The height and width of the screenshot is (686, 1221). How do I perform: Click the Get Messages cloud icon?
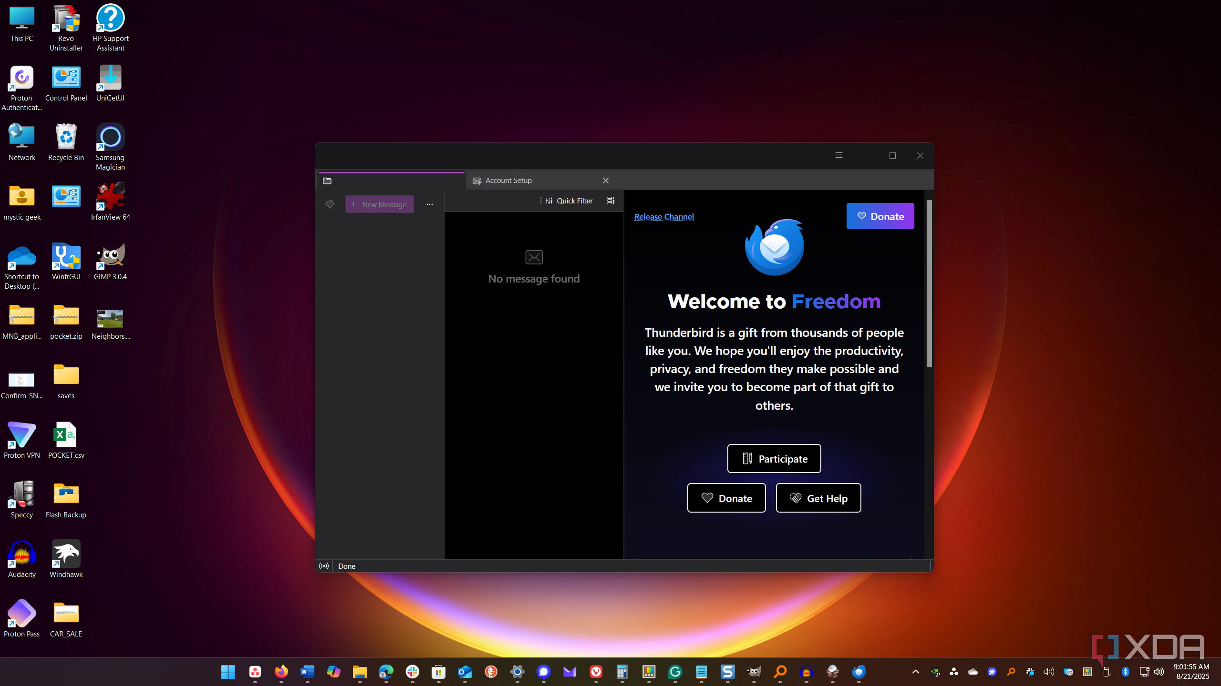tap(330, 204)
